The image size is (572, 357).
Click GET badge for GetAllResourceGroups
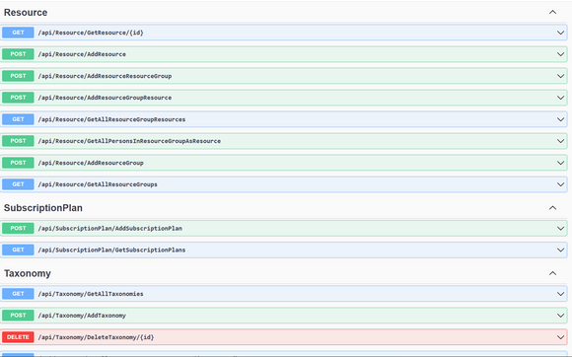(x=18, y=184)
